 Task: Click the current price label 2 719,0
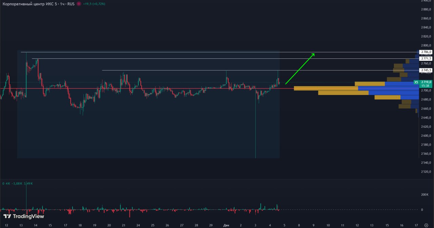(426, 82)
